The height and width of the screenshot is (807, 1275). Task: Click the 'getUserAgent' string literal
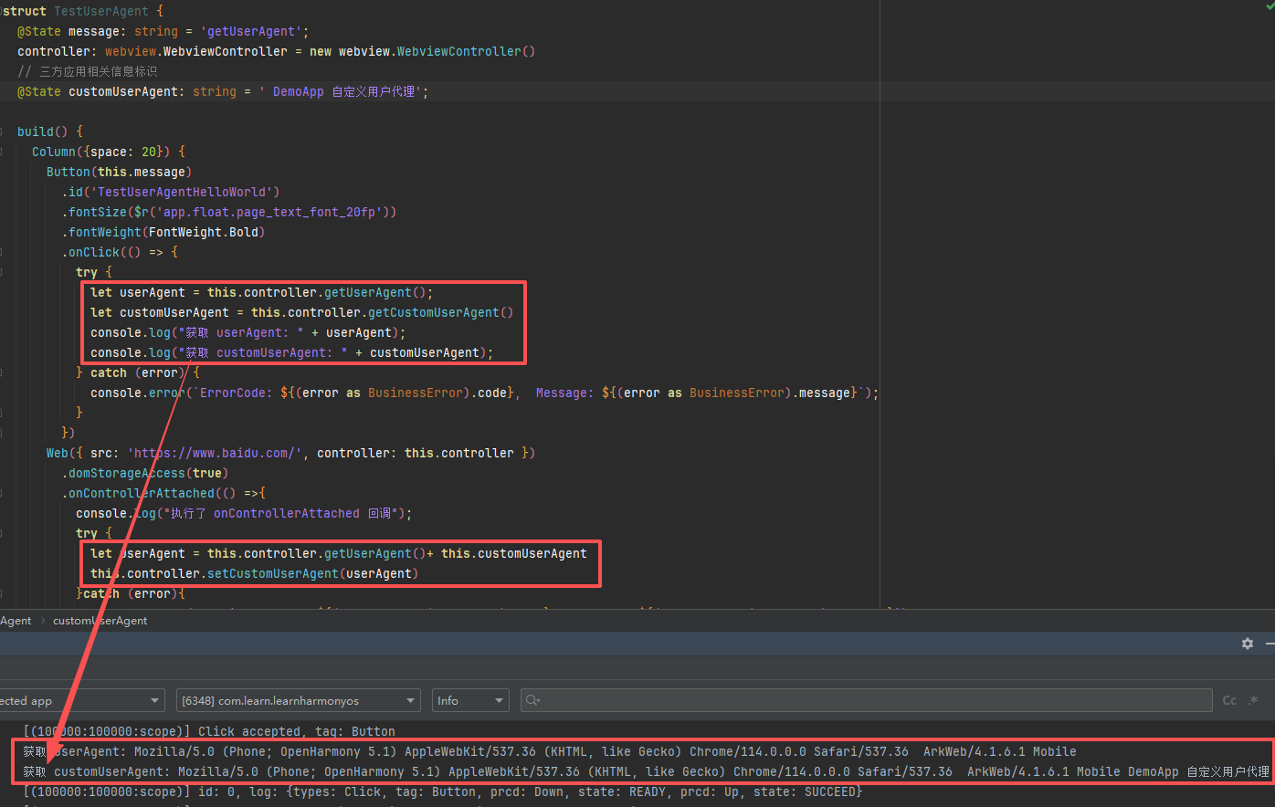click(x=250, y=31)
